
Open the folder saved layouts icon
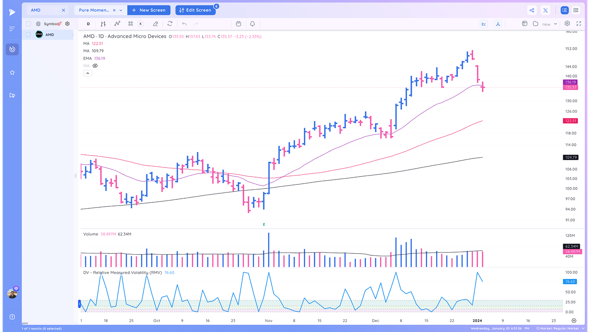tap(535, 24)
